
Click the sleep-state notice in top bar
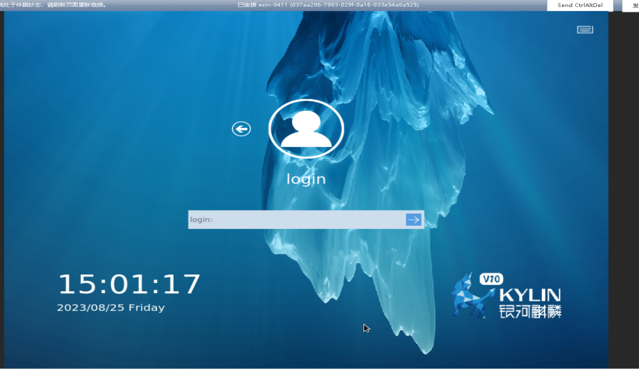click(53, 5)
